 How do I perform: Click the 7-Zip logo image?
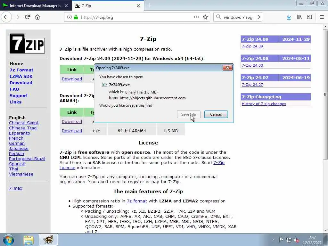27,44
